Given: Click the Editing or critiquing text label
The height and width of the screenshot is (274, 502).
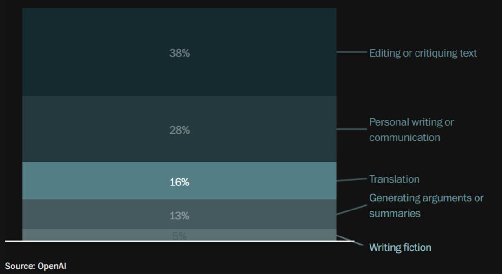Looking at the screenshot, I should pyautogui.click(x=423, y=53).
